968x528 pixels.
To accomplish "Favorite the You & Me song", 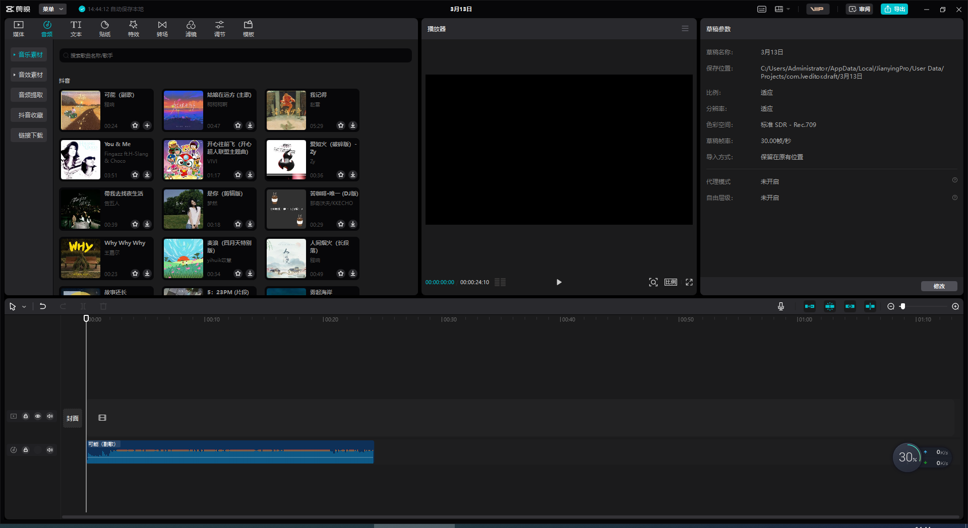I will click(x=135, y=175).
